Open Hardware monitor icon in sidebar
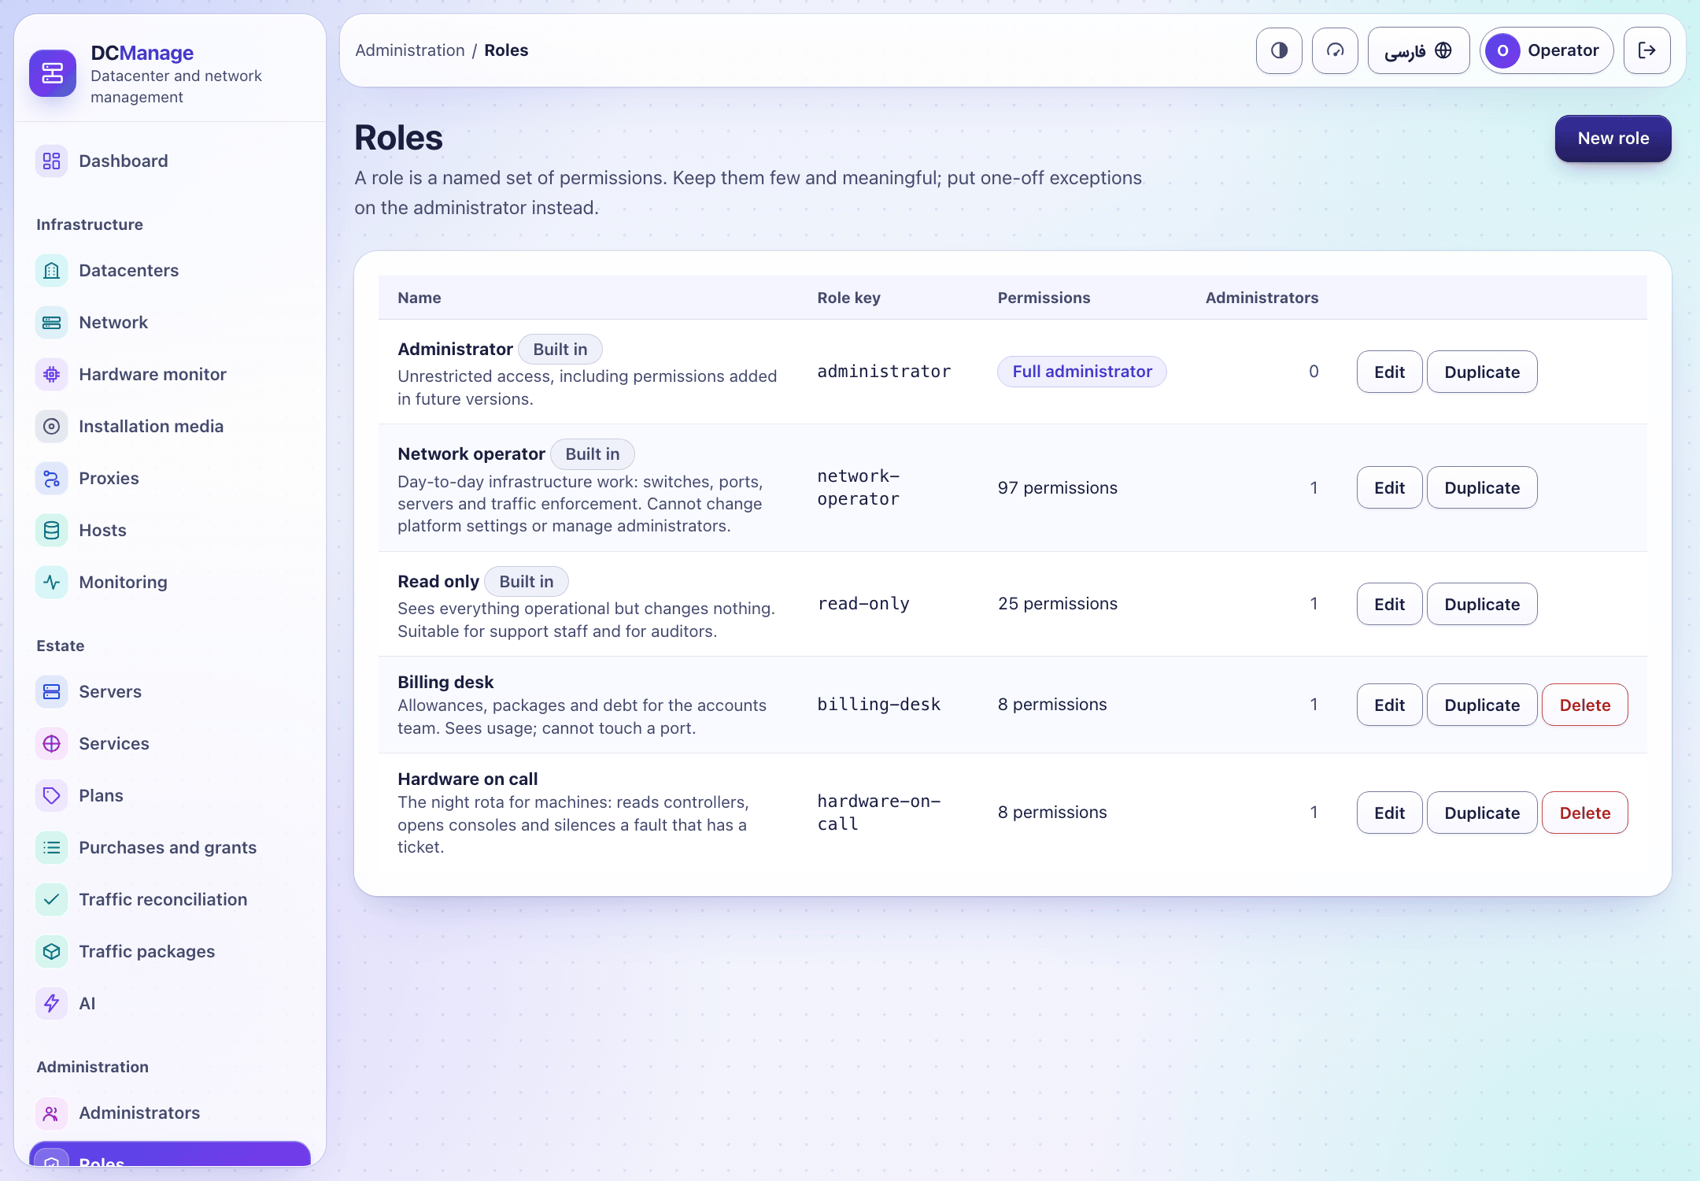Screen dimensions: 1700x1181 [x=51, y=374]
